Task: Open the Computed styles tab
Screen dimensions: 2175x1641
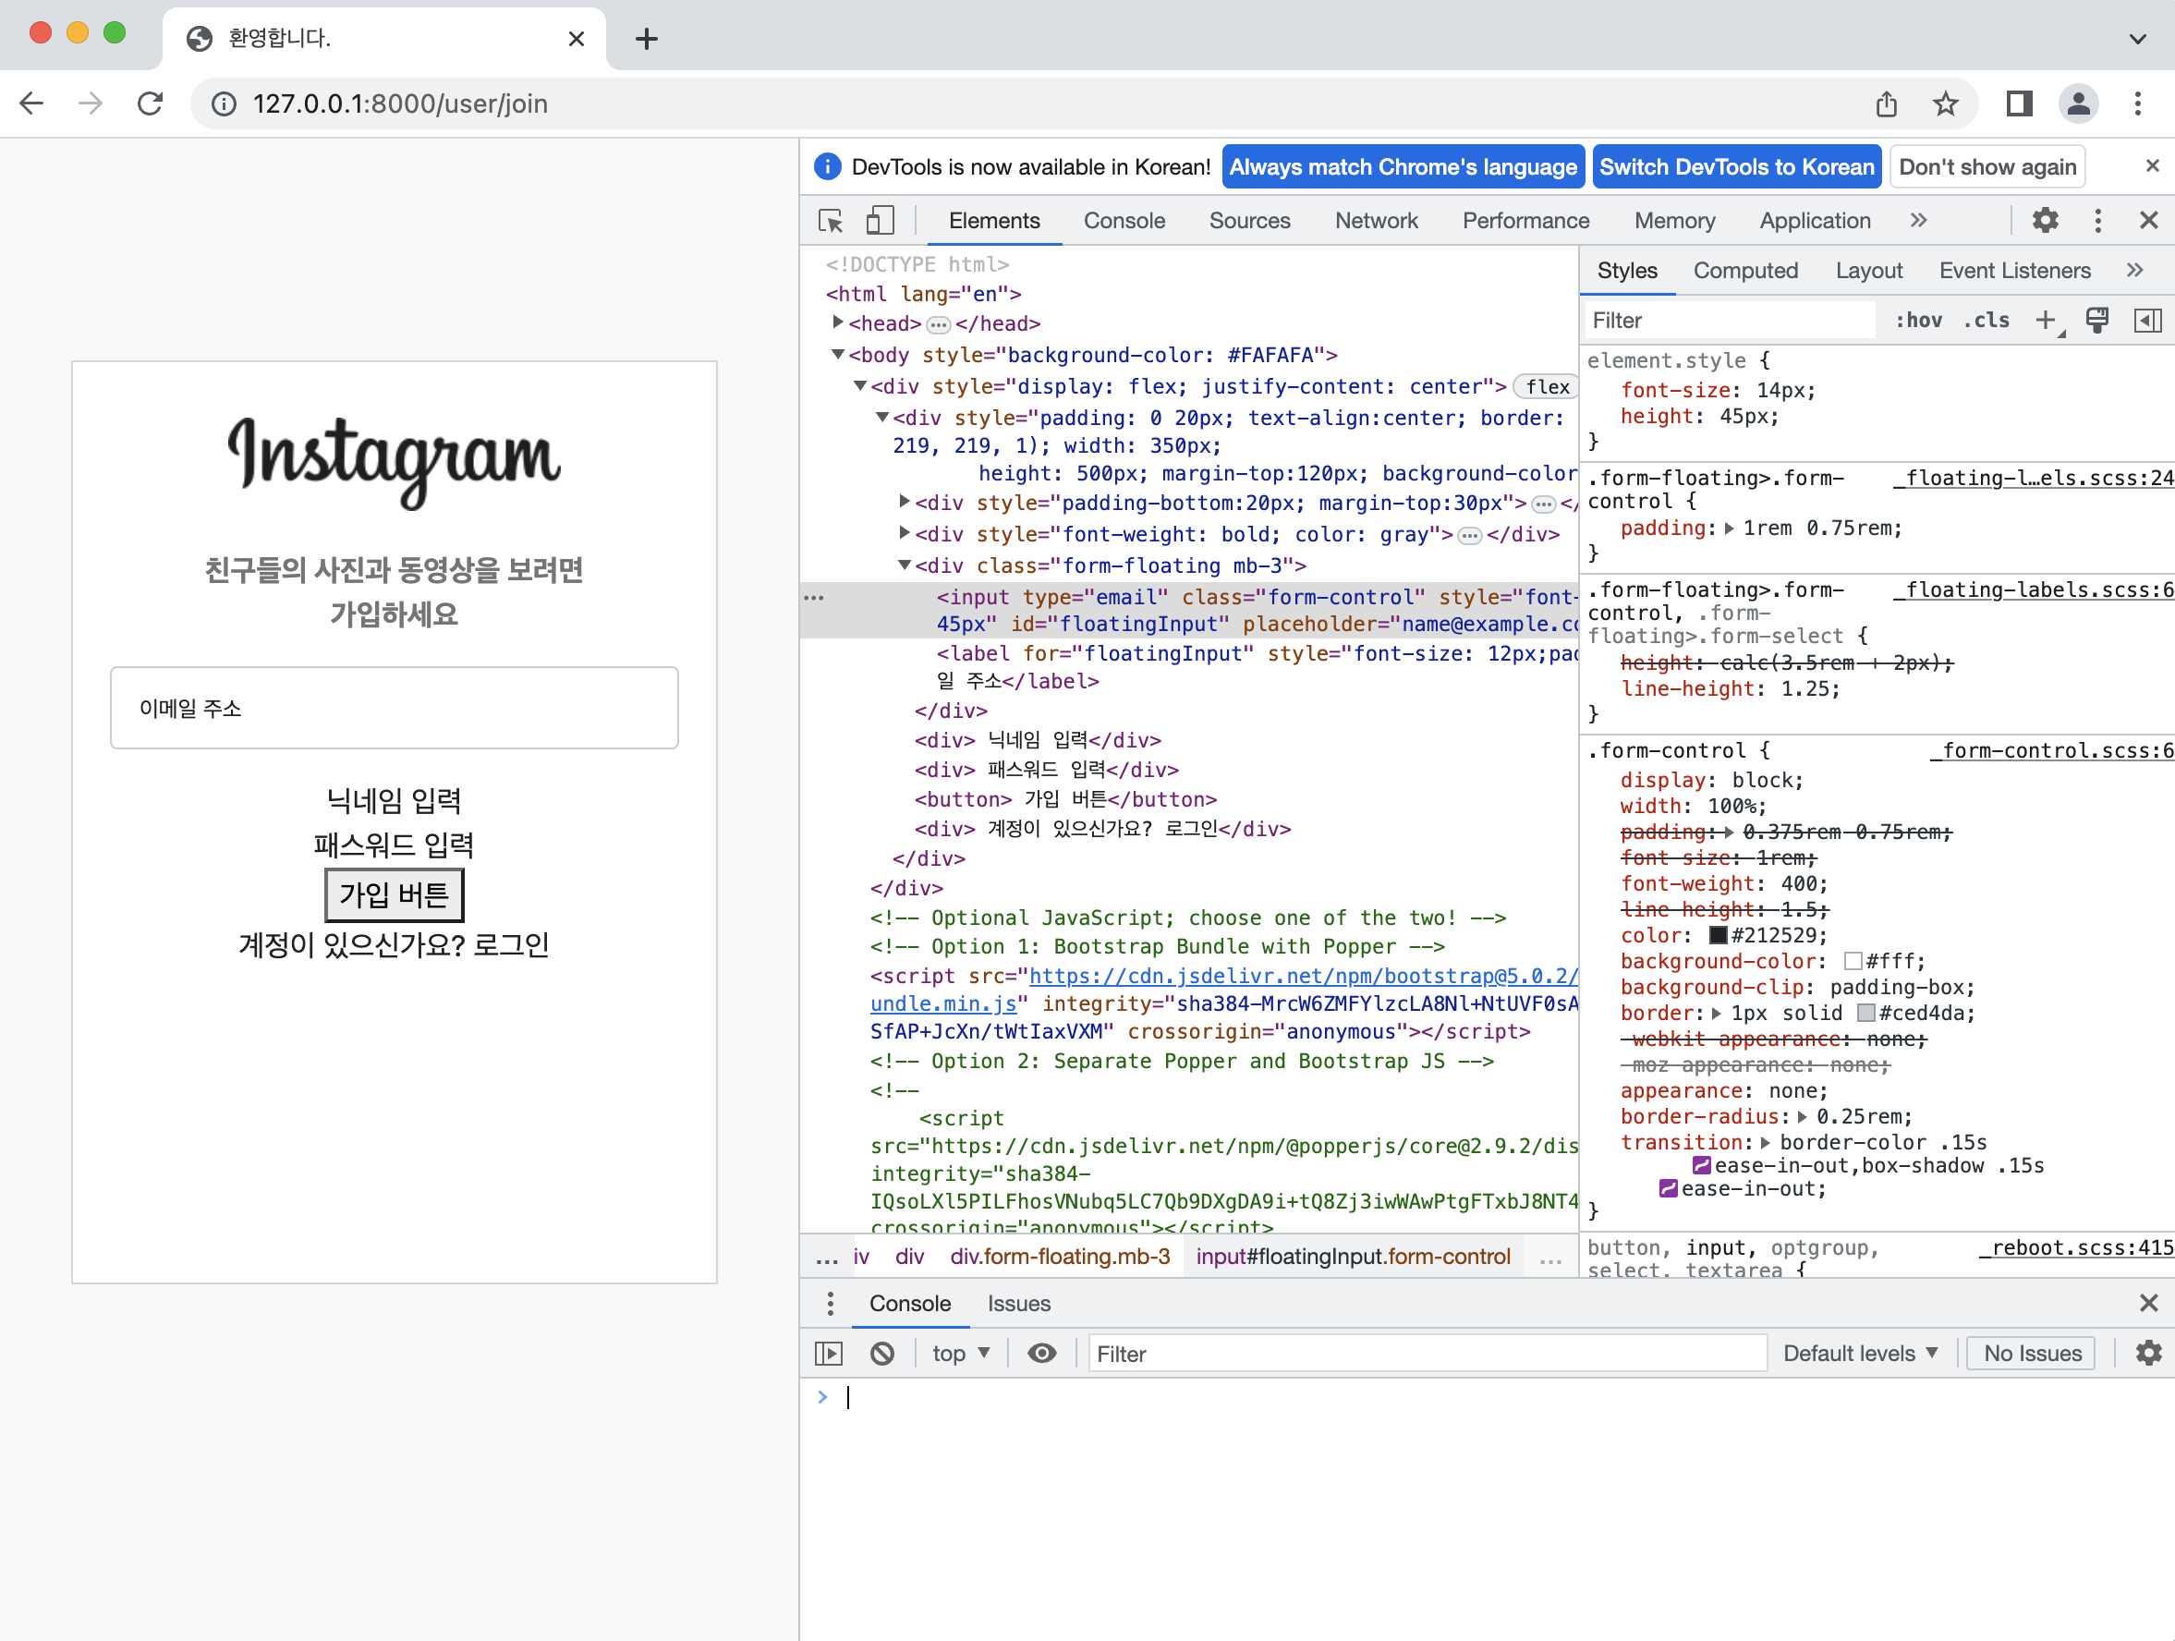Action: [x=1744, y=271]
